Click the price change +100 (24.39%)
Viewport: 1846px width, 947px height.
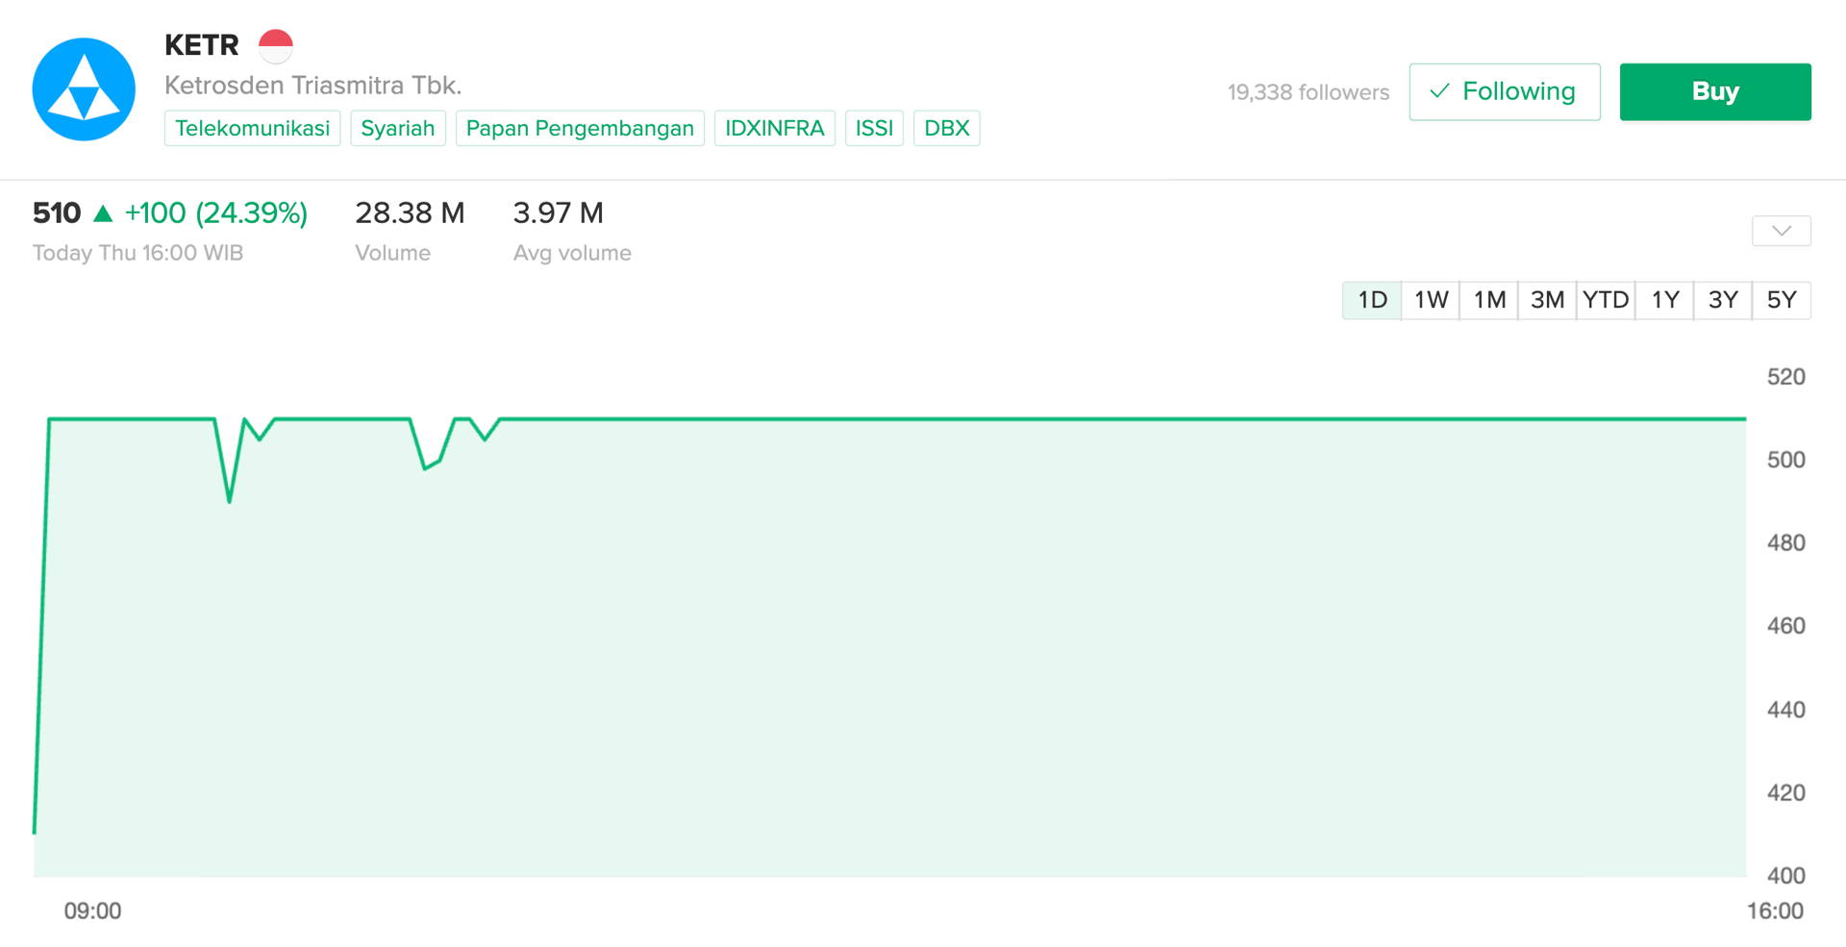[x=216, y=212]
